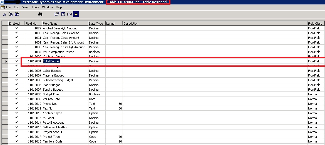This screenshot has width=325, height=145.
Task: Click the list-style toolbar icon beside f(x)
Action: coord(63,14)
